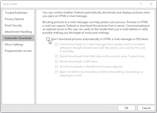Close the Trust Center dialog
Image resolution: width=157 pixels, height=113 pixels.
click(x=151, y=4)
